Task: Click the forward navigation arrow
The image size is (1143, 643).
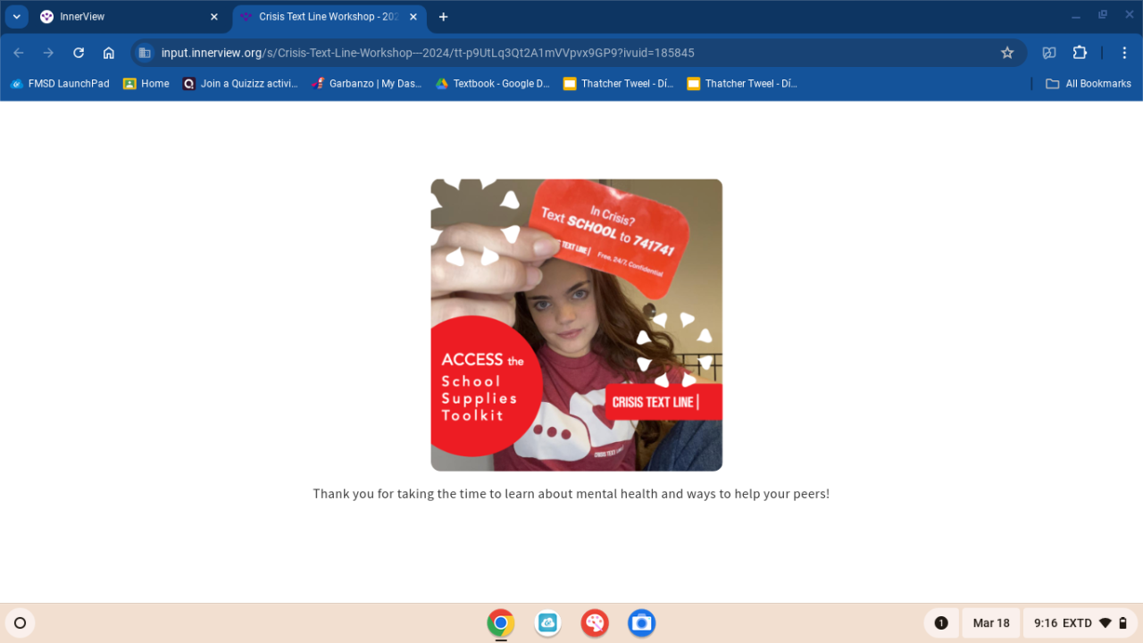Action: coord(48,53)
